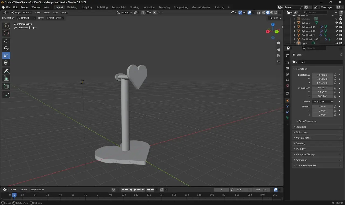Click the End frame field showing 250

[262, 190]
